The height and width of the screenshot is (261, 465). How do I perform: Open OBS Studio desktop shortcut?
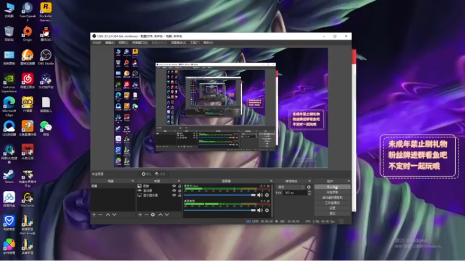(46, 57)
